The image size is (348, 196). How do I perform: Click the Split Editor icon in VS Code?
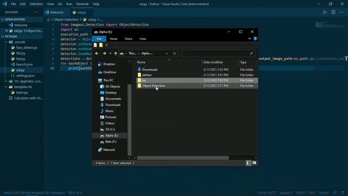(x=333, y=13)
